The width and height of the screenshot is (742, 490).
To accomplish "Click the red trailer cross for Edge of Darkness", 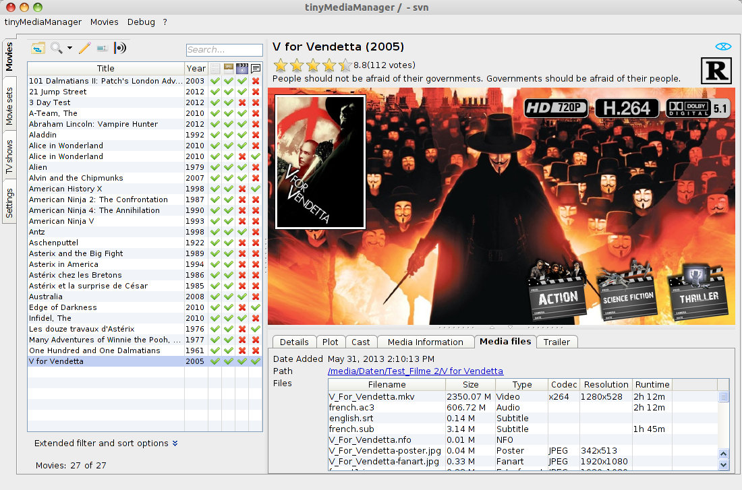I will tap(242, 307).
